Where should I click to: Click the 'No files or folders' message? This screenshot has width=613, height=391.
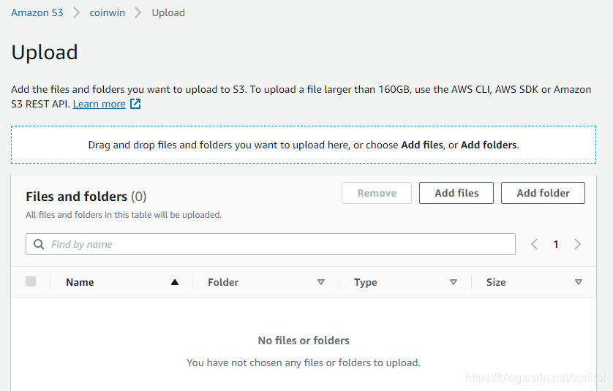point(304,341)
